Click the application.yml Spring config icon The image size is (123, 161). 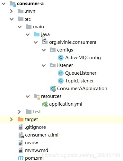pos(45,104)
